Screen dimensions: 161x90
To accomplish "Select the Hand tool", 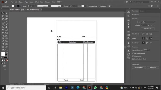I will click(3, 50).
